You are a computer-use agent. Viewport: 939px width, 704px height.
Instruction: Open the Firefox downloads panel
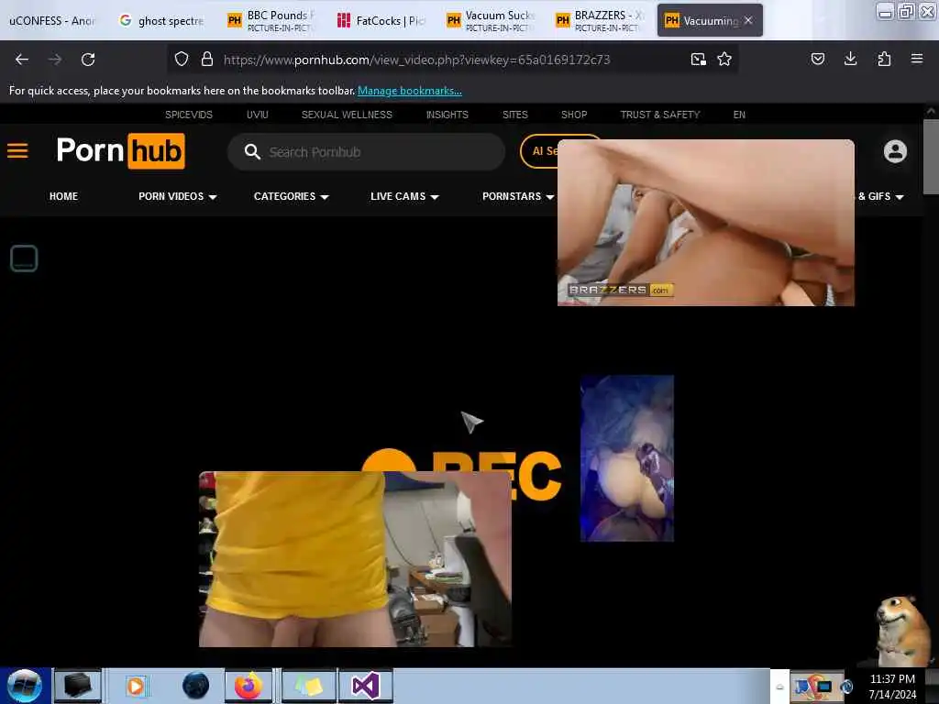(x=850, y=59)
